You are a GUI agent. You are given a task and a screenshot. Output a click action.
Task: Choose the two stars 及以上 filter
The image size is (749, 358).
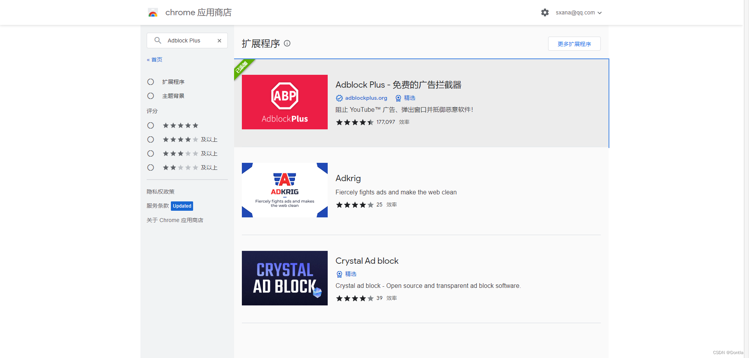coord(151,168)
